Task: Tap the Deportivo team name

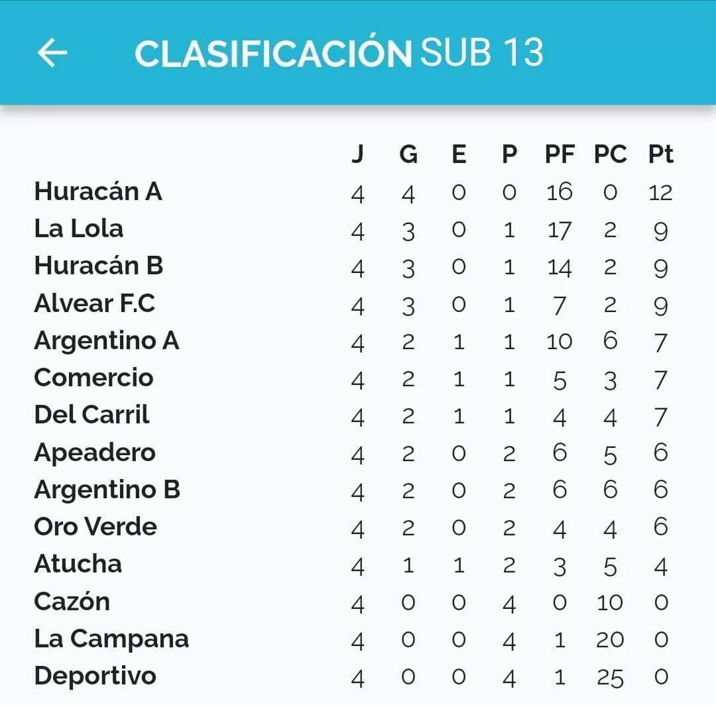Action: coord(95,677)
